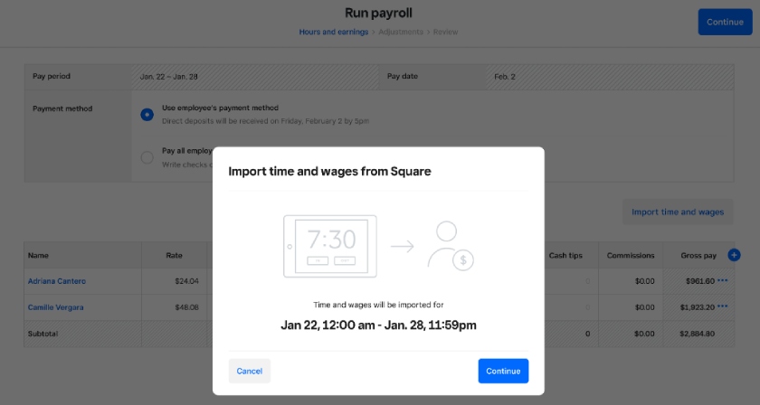This screenshot has height=405, width=760.
Task: Select Pay all employees radio option
Action: point(147,158)
